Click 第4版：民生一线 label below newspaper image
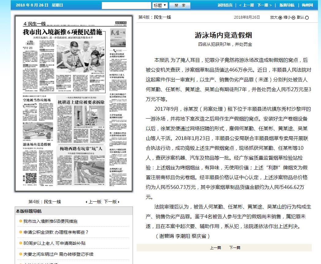The width and height of the screenshot is (321, 264). click(45, 202)
